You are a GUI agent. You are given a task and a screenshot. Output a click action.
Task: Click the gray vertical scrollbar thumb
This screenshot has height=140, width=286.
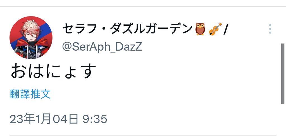tap(282, 73)
